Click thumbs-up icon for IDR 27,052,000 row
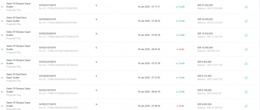The image size is (260, 110). tap(246, 7)
